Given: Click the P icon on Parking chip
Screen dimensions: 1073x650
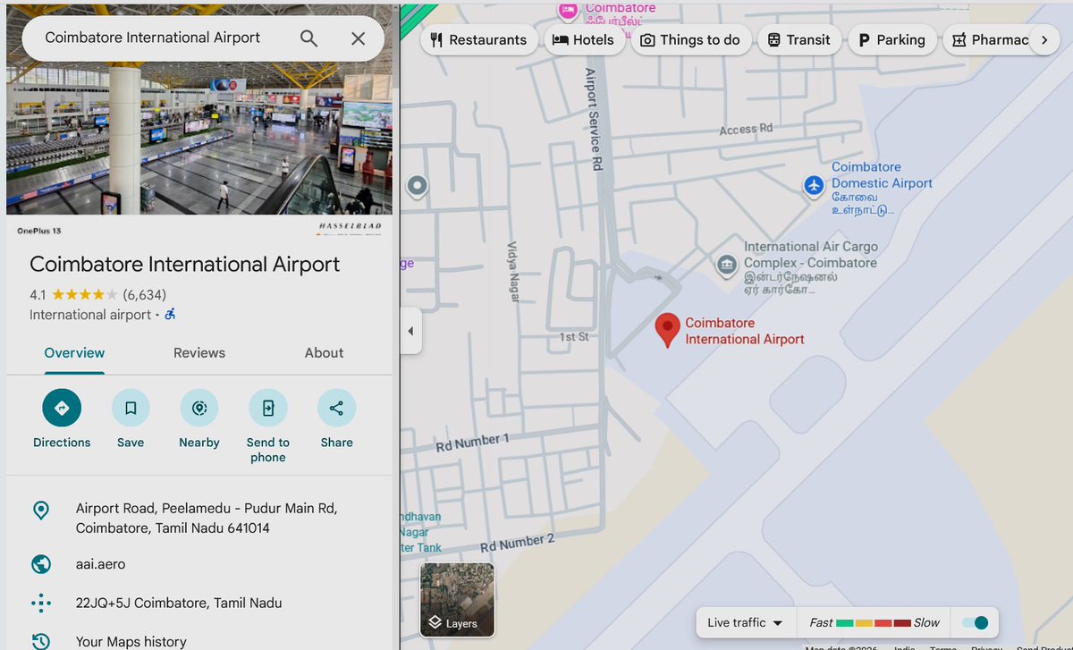Looking at the screenshot, I should pyautogui.click(x=864, y=39).
